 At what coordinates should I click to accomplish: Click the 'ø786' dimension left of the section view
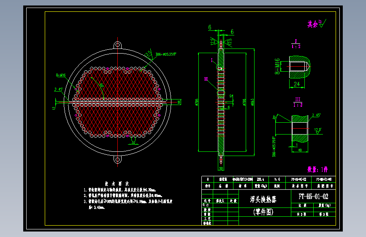pyautogui.click(x=197, y=102)
